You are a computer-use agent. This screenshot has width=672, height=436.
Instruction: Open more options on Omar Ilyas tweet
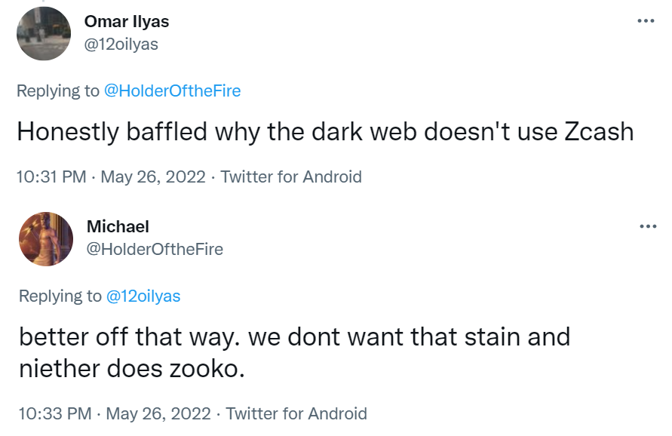tap(646, 20)
